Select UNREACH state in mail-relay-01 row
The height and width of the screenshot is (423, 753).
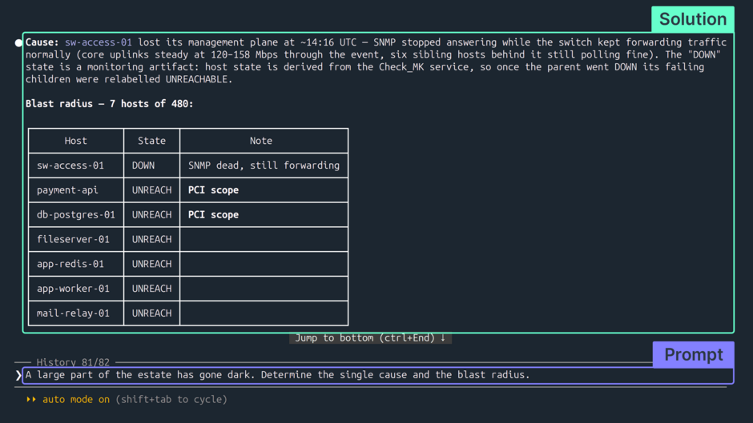(151, 313)
